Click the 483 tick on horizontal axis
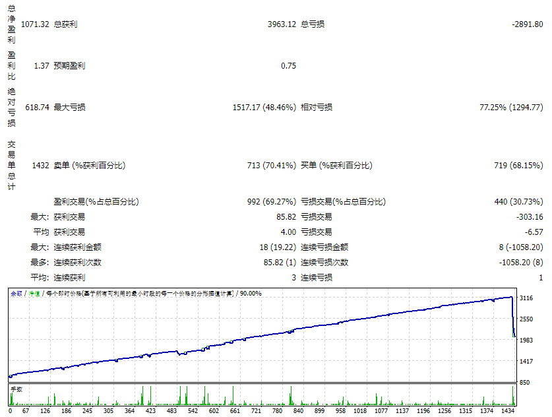The image size is (552, 417). click(171, 410)
